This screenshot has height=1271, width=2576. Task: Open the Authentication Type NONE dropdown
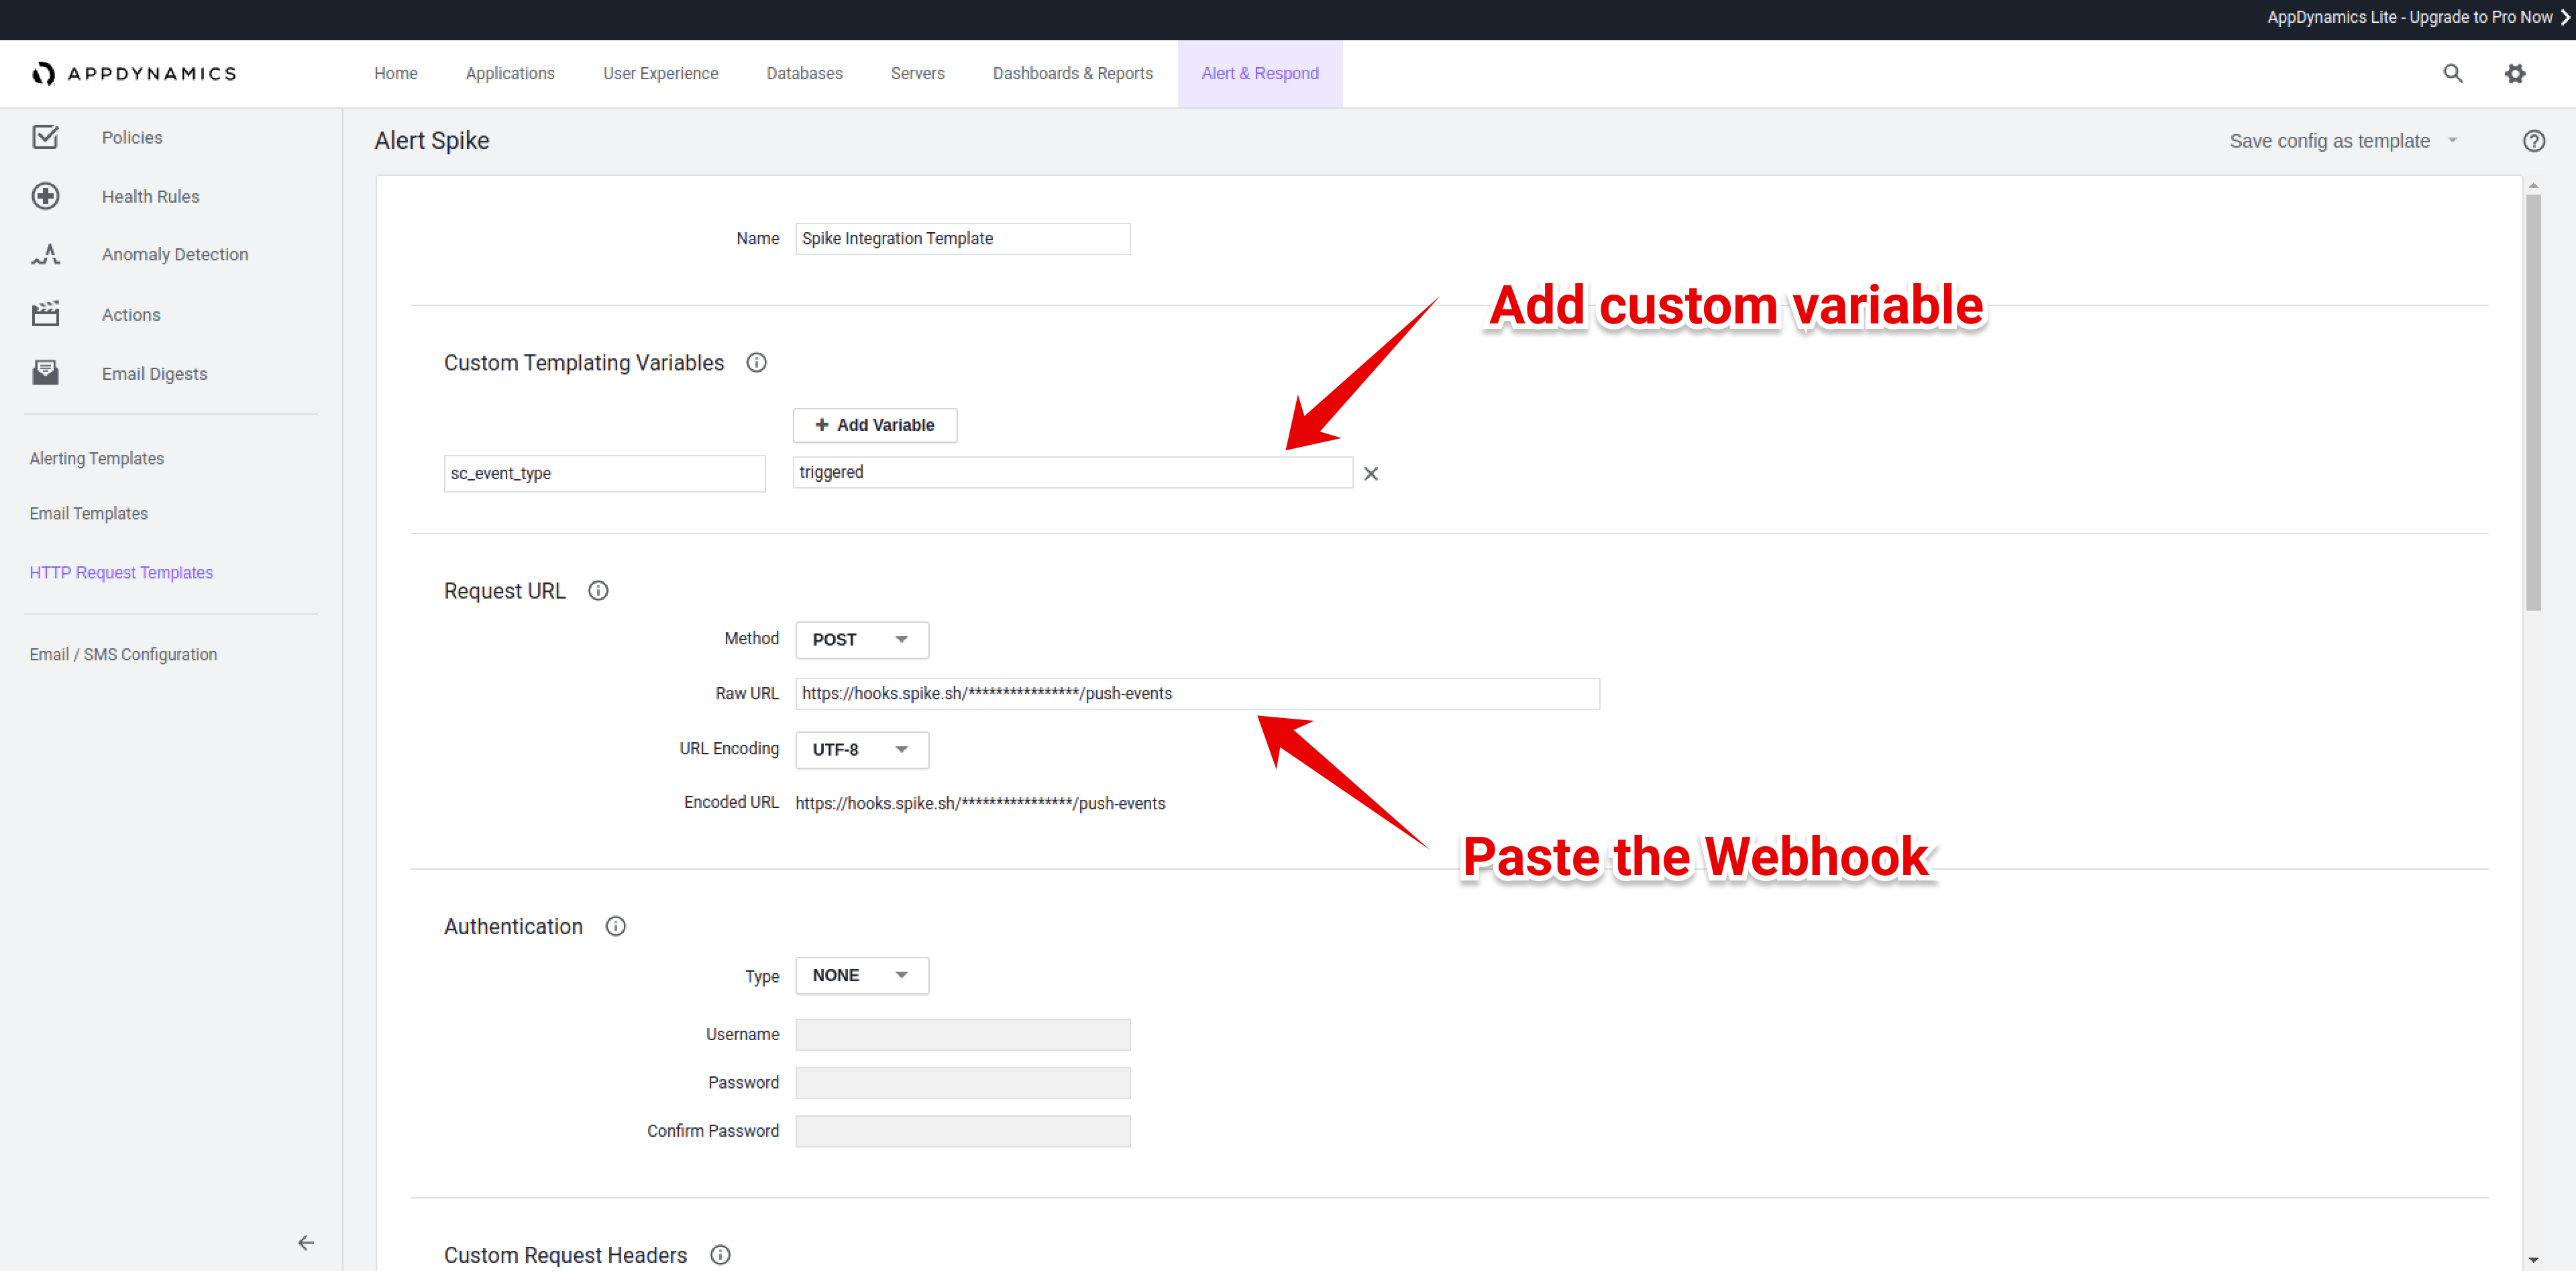point(862,976)
